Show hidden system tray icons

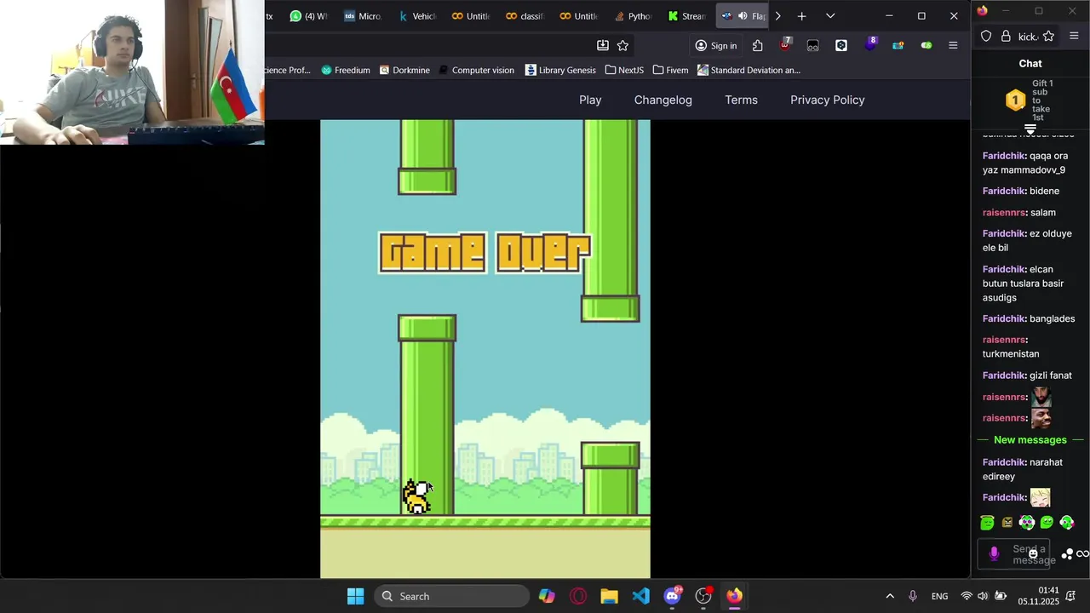coord(890,596)
